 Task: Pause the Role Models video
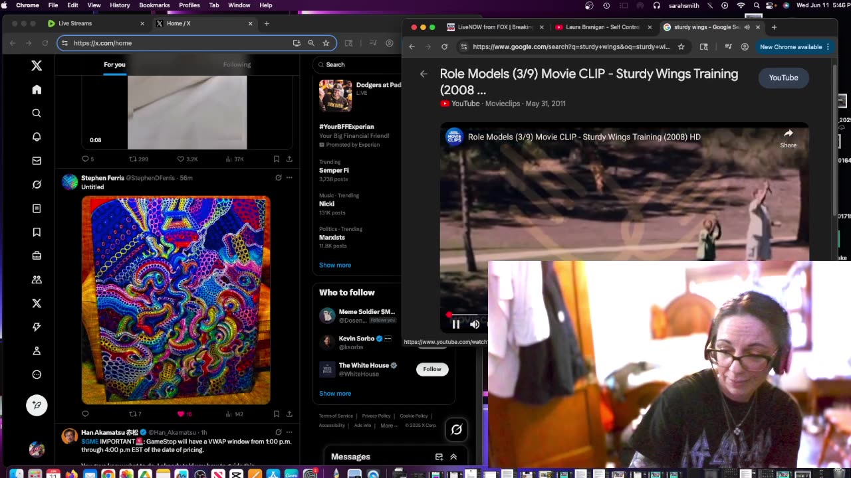[x=456, y=324]
